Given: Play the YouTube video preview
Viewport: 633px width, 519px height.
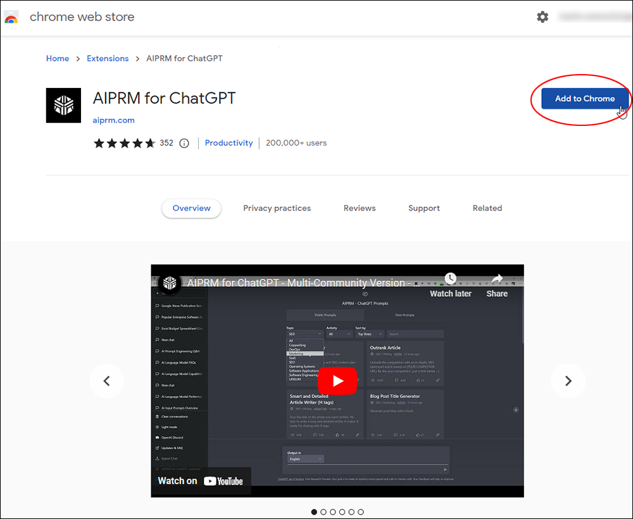Looking at the screenshot, I should tap(337, 380).
